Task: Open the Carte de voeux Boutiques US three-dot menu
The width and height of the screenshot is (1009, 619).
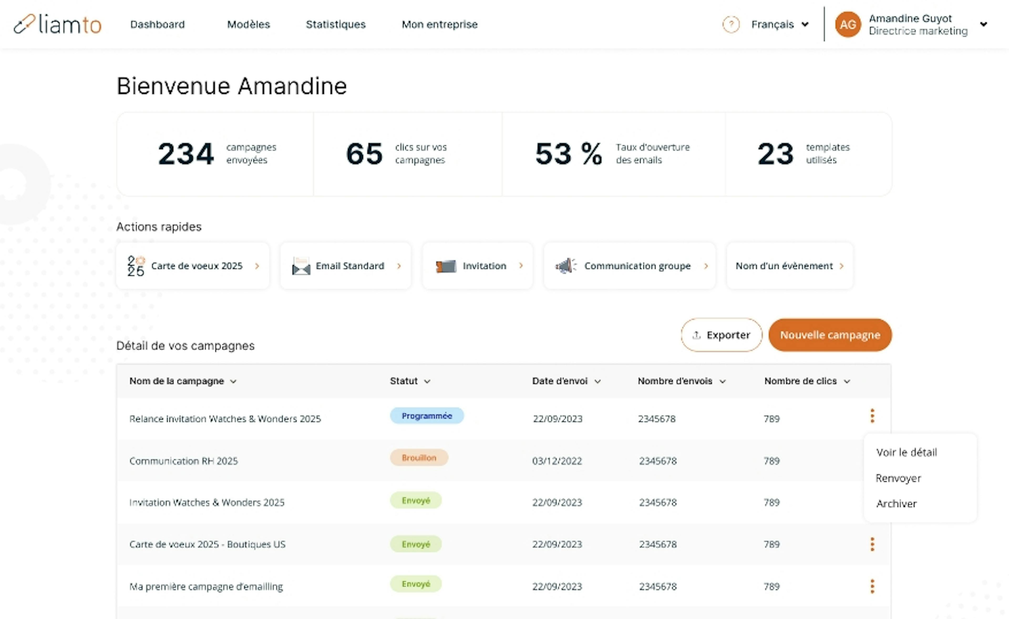Action: point(872,544)
